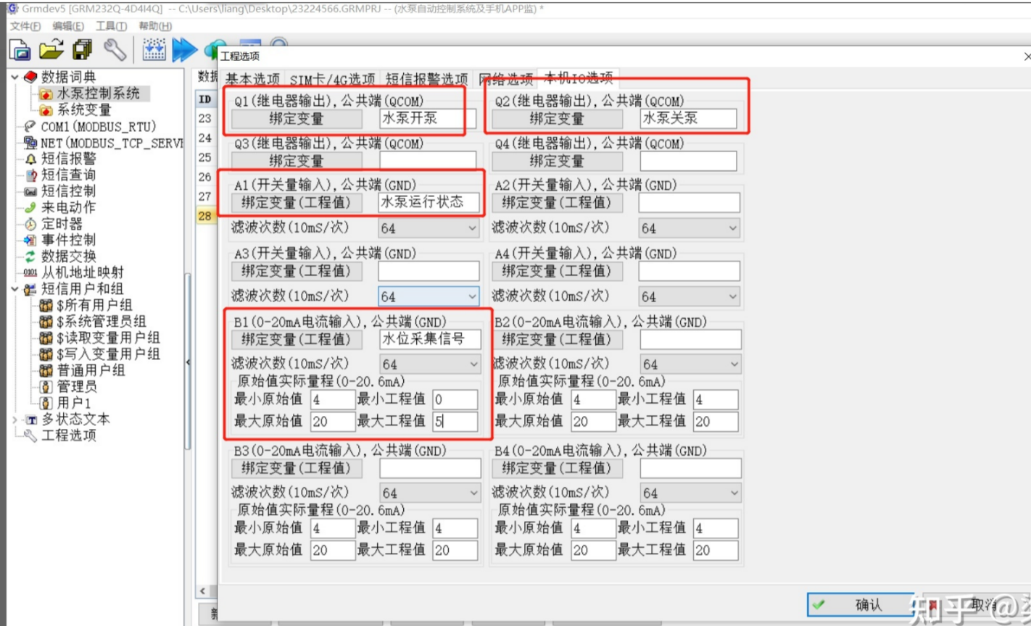Viewport: 1031px width, 626px height.
Task: Click Q1 field showing 水泵开泵
Action: click(428, 119)
